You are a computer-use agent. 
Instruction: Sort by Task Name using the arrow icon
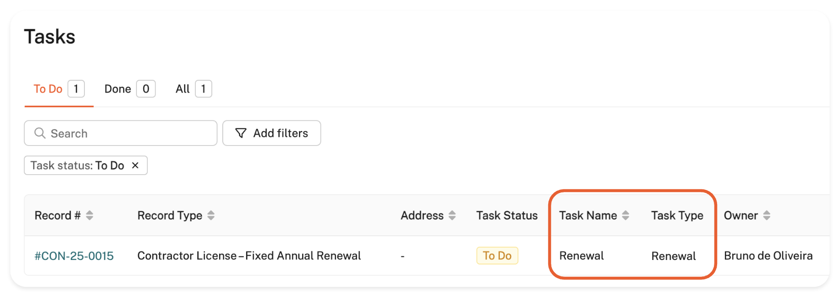coord(625,215)
